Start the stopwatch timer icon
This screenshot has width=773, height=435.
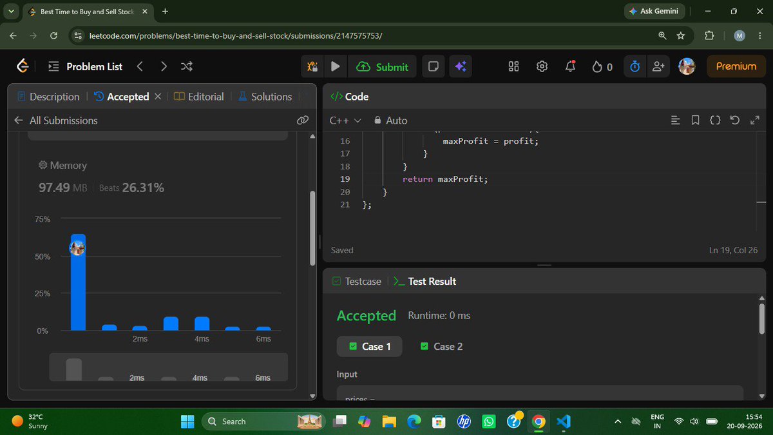(x=635, y=66)
